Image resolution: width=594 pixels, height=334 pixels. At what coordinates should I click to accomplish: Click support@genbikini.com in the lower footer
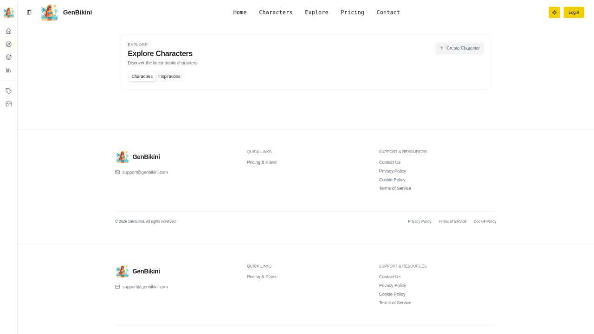coord(145,287)
